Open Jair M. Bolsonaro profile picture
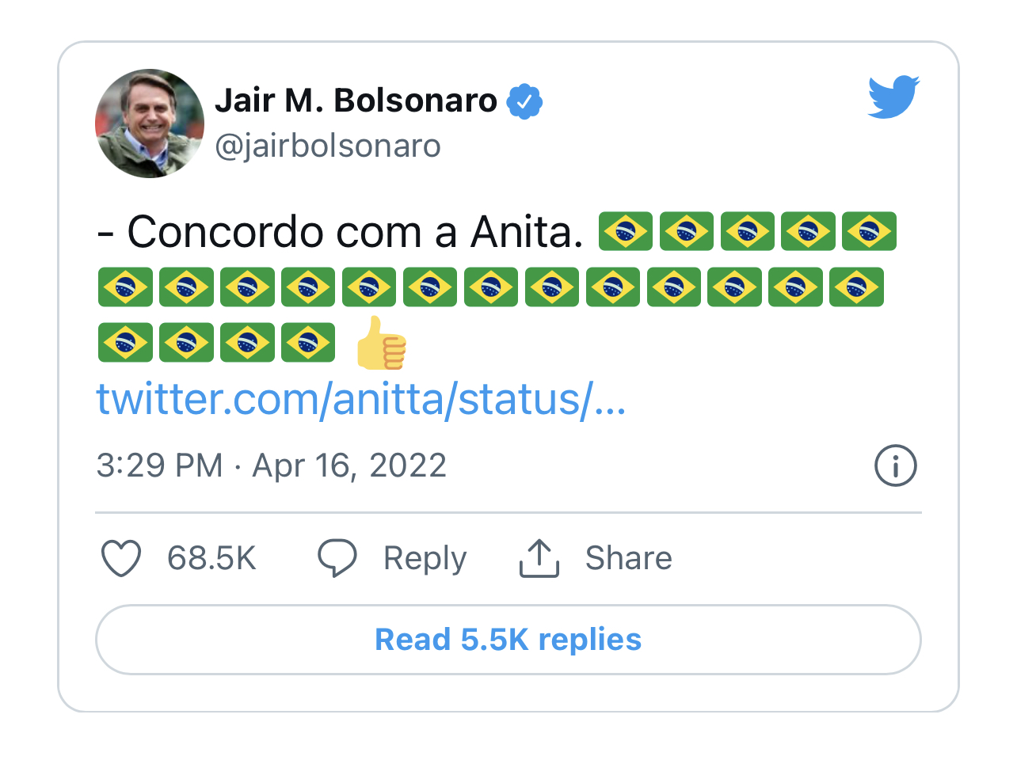 point(150,123)
